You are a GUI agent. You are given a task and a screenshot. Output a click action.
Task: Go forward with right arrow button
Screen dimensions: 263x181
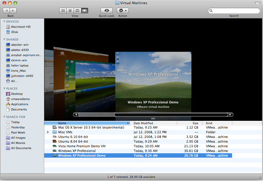point(13,11)
